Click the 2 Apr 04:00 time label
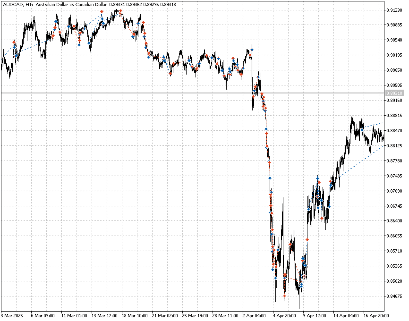 (x=254, y=315)
